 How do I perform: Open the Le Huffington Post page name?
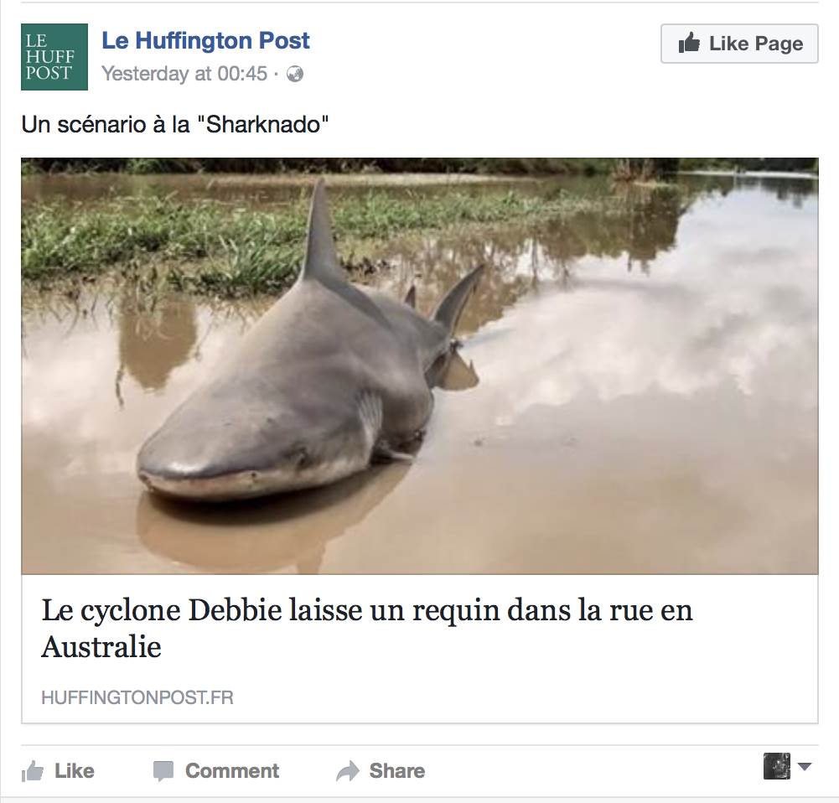click(x=205, y=40)
